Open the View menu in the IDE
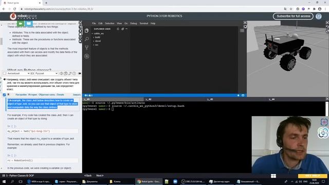This screenshot has height=185, width=329. 119,23
